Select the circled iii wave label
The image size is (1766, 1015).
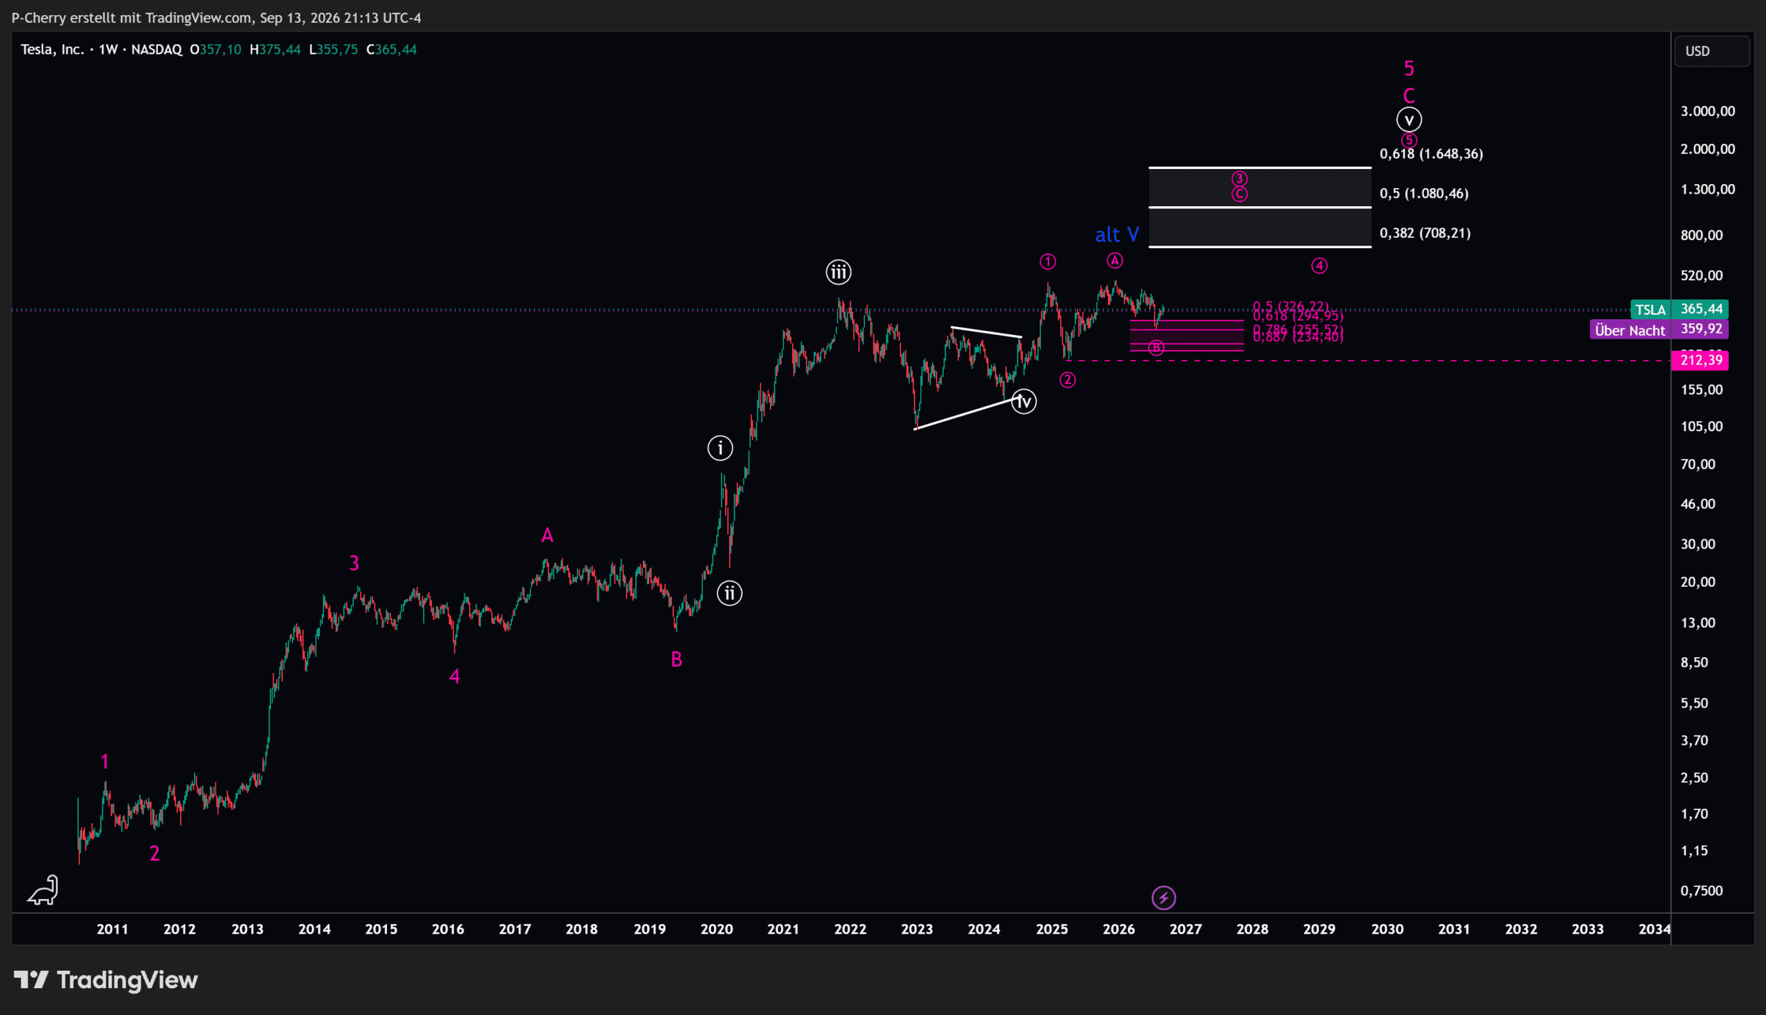839,272
